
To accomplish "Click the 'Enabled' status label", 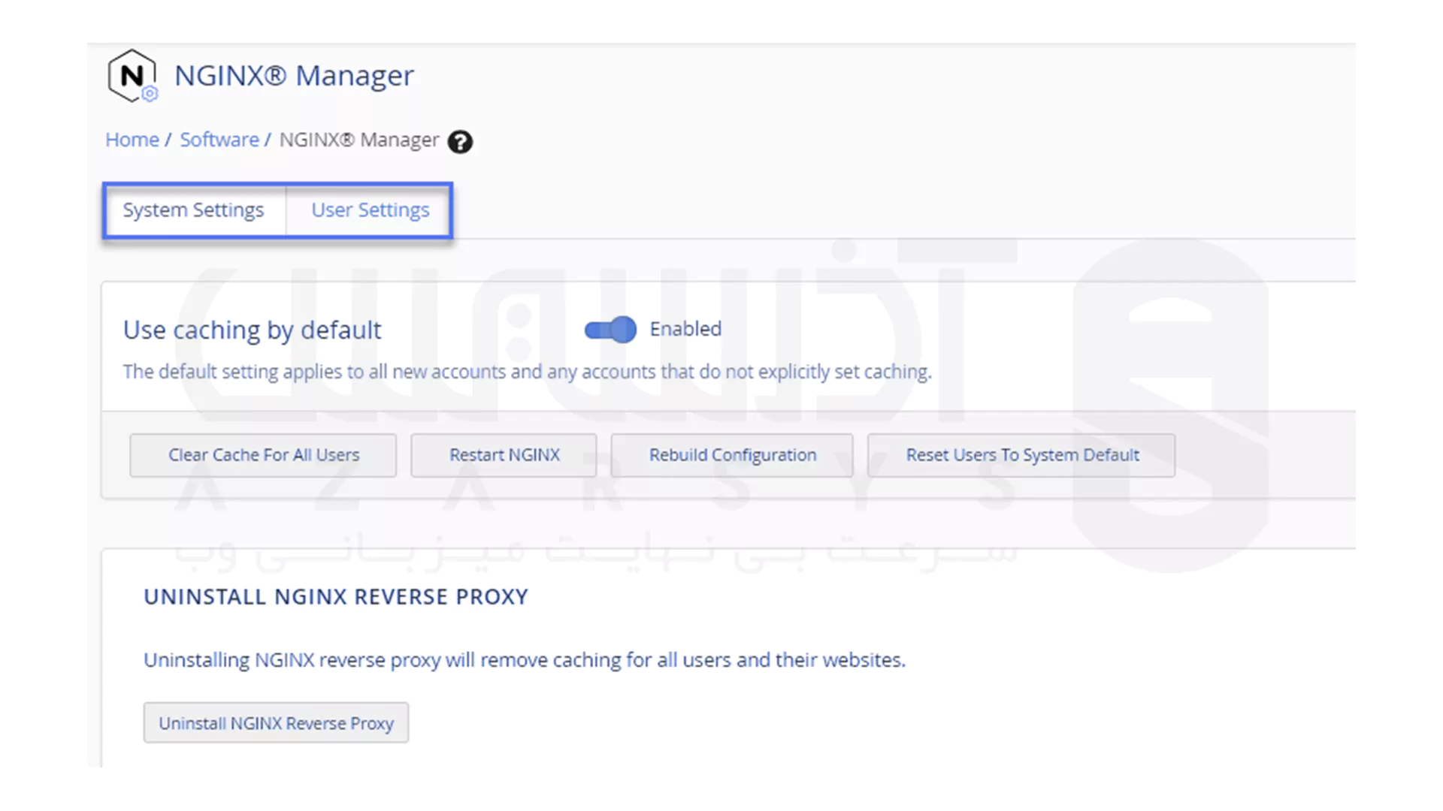I will tap(685, 329).
